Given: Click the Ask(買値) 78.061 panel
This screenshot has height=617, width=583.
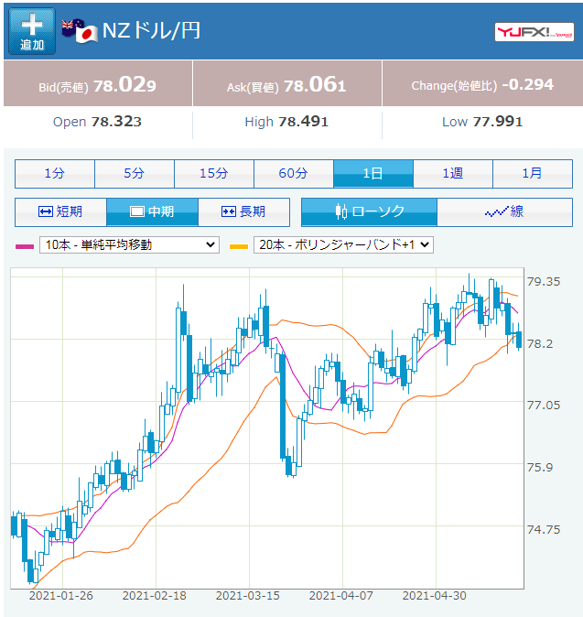Looking at the screenshot, I should [x=287, y=84].
